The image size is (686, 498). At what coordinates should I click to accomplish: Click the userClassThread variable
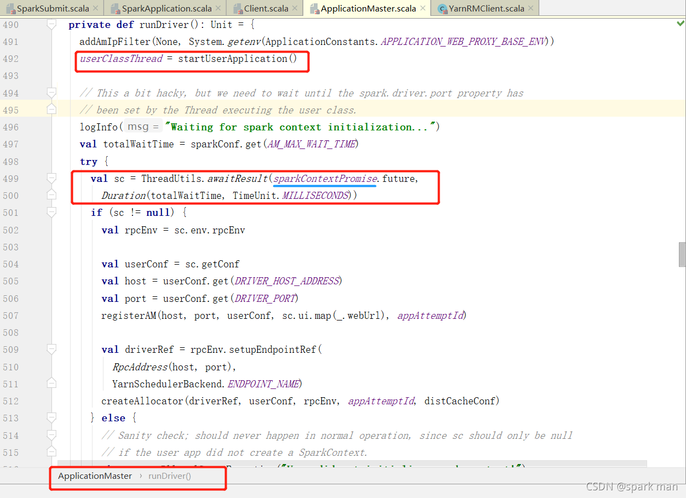click(x=121, y=59)
